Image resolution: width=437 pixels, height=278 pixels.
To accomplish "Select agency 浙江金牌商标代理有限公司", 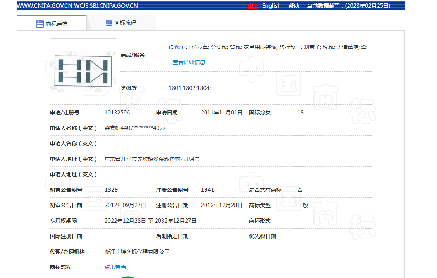I will (x=137, y=252).
